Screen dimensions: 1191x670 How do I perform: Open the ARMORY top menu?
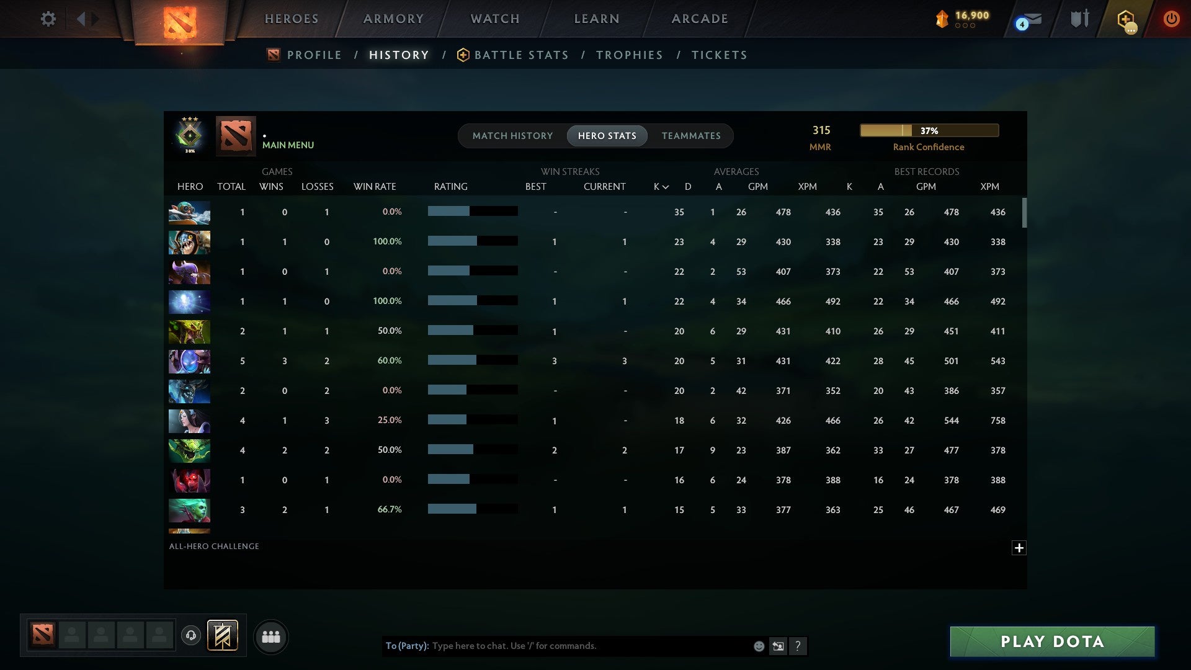point(393,19)
